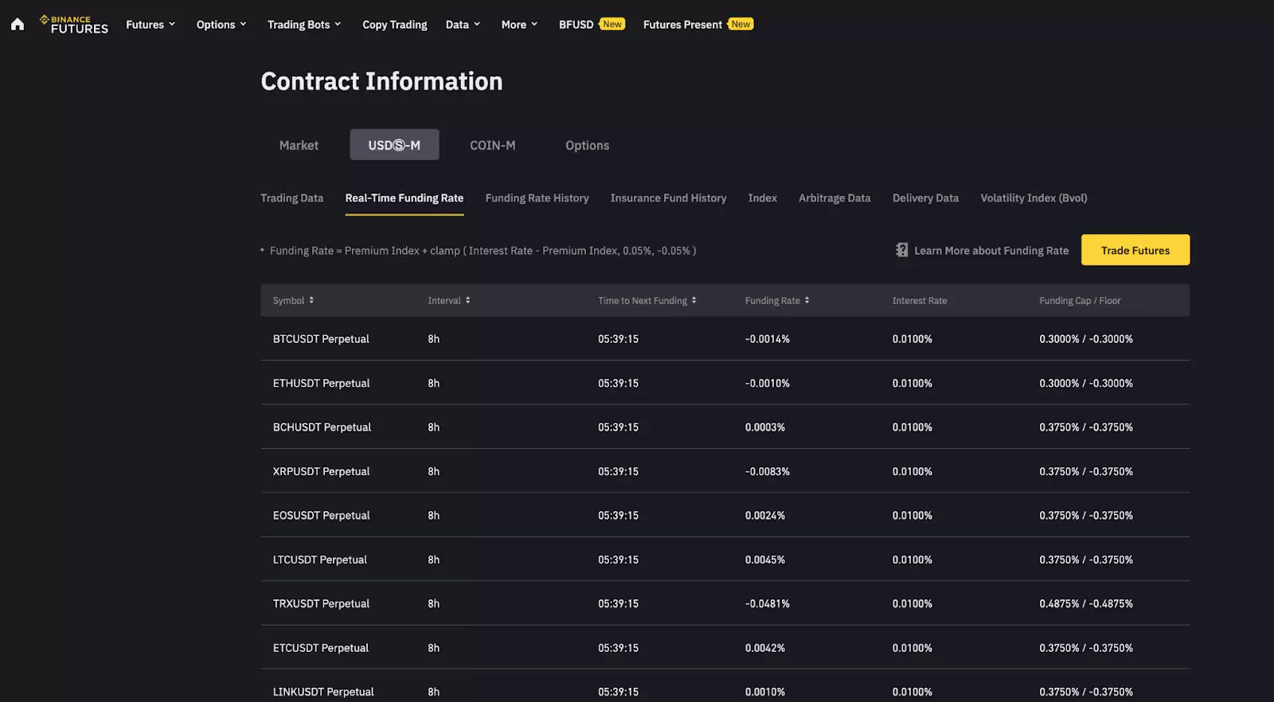The image size is (1274, 702).
Task: Select the BTCUSDT Perpetual row
Action: click(x=321, y=339)
